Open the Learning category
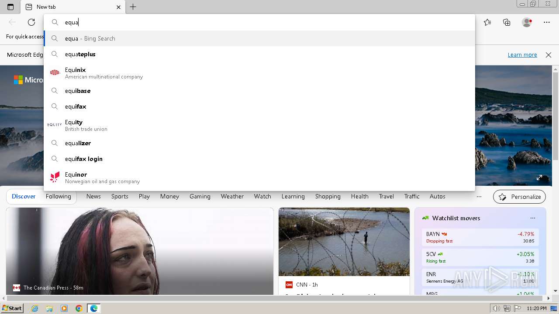559x314 pixels. click(x=293, y=197)
